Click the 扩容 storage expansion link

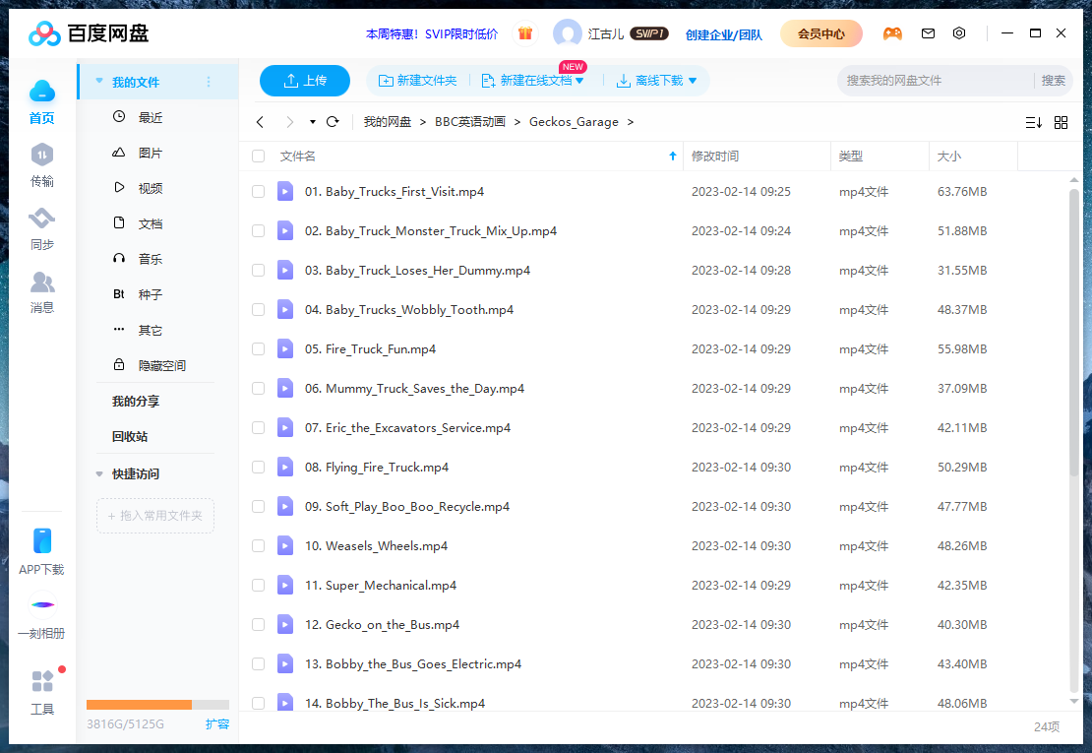pyautogui.click(x=217, y=723)
